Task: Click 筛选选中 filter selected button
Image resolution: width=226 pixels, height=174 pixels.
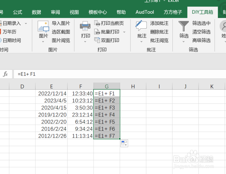Action: click(201, 23)
